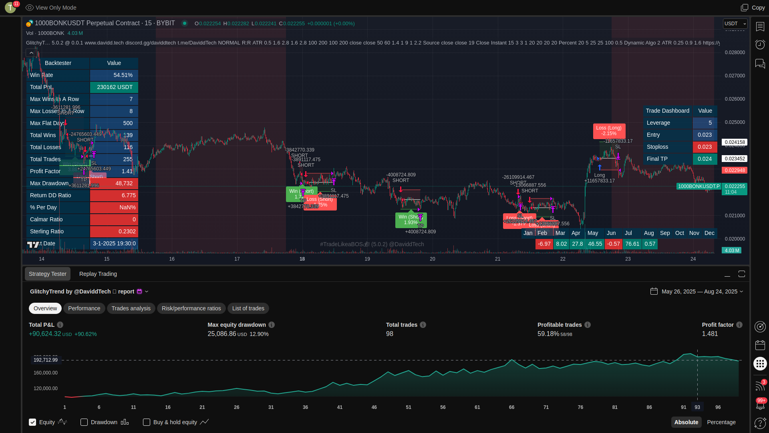Switch to the Replay Trading tab
This screenshot has height=433, width=769.
point(98,274)
